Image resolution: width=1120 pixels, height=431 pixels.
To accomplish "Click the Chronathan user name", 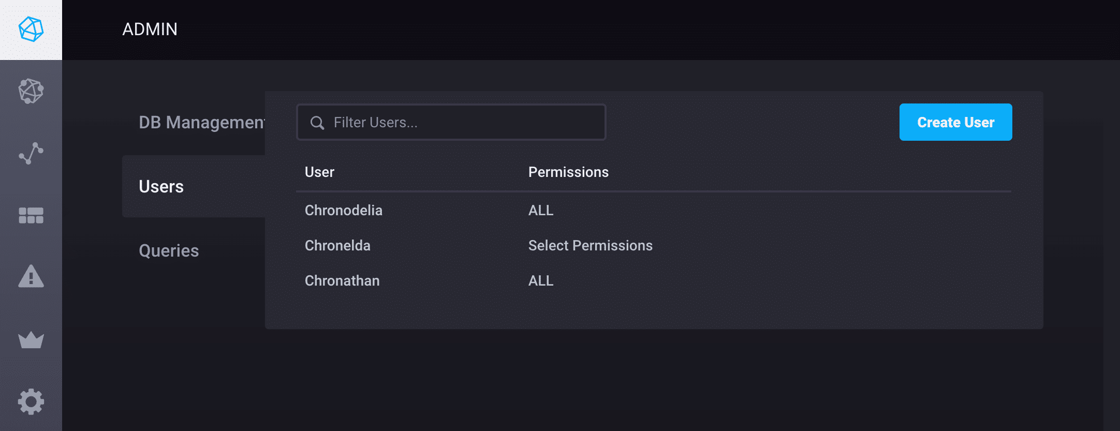I will pyautogui.click(x=342, y=280).
